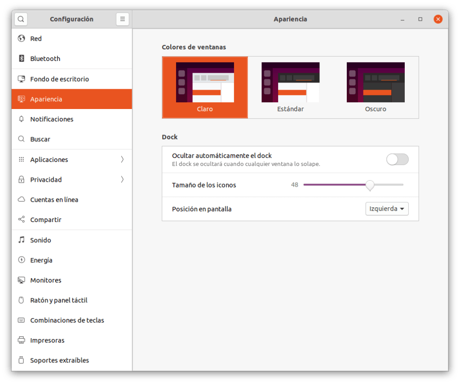Click the search magnifier icon in header
This screenshot has width=460, height=384.
click(x=21, y=19)
